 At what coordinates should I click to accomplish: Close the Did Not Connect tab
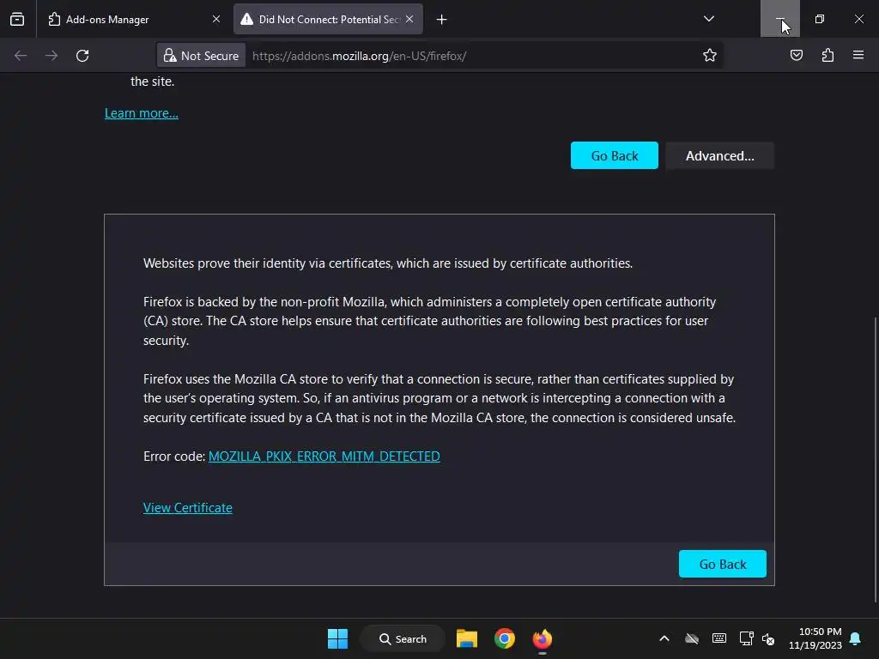coord(409,19)
